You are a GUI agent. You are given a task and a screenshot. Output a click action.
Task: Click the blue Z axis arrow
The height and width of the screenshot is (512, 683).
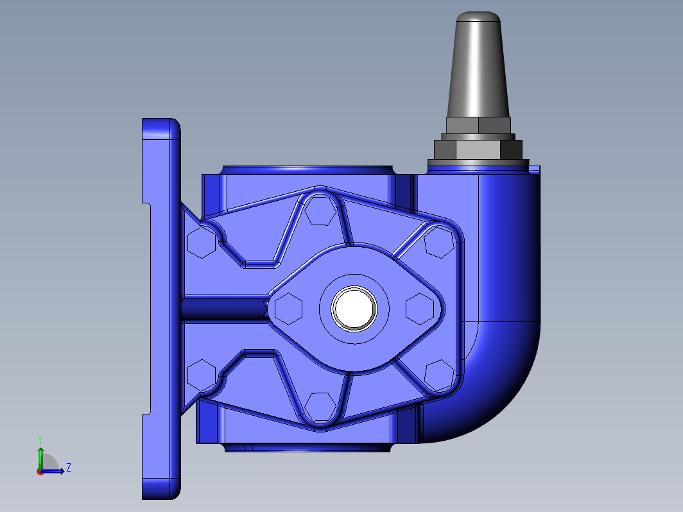coord(53,471)
